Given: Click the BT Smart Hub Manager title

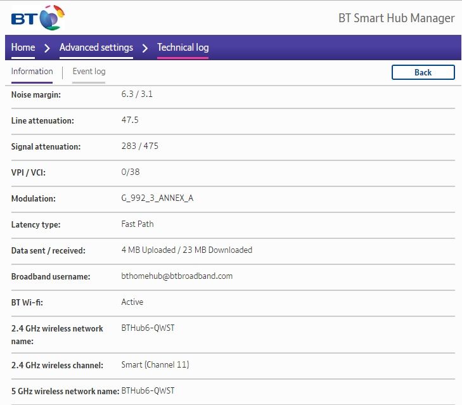Looking at the screenshot, I should pyautogui.click(x=396, y=18).
